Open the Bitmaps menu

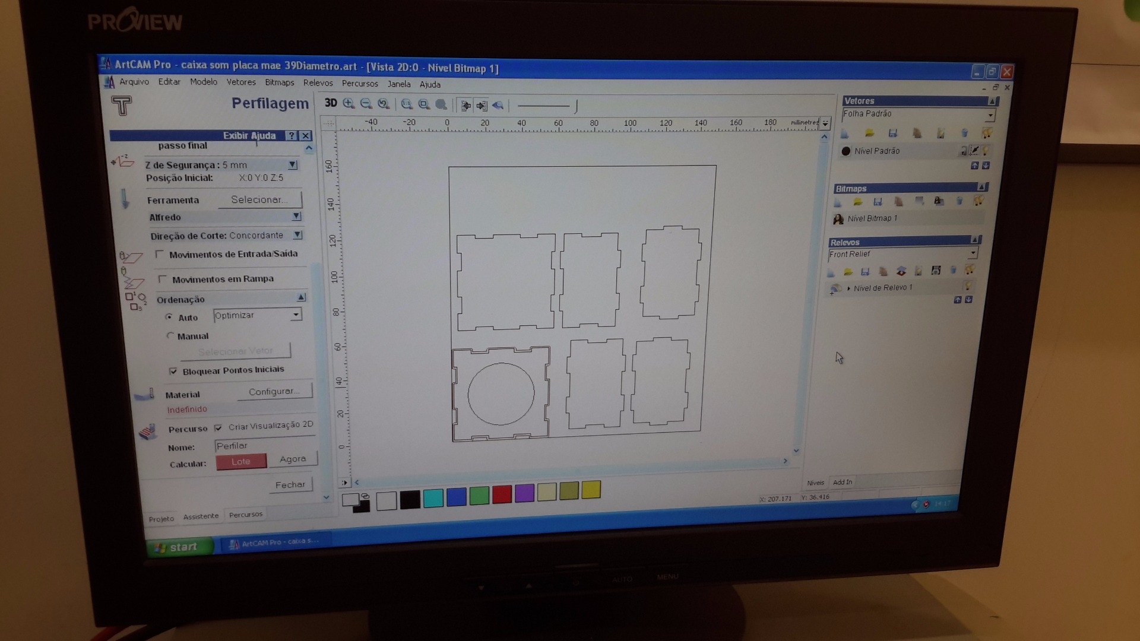[280, 82]
